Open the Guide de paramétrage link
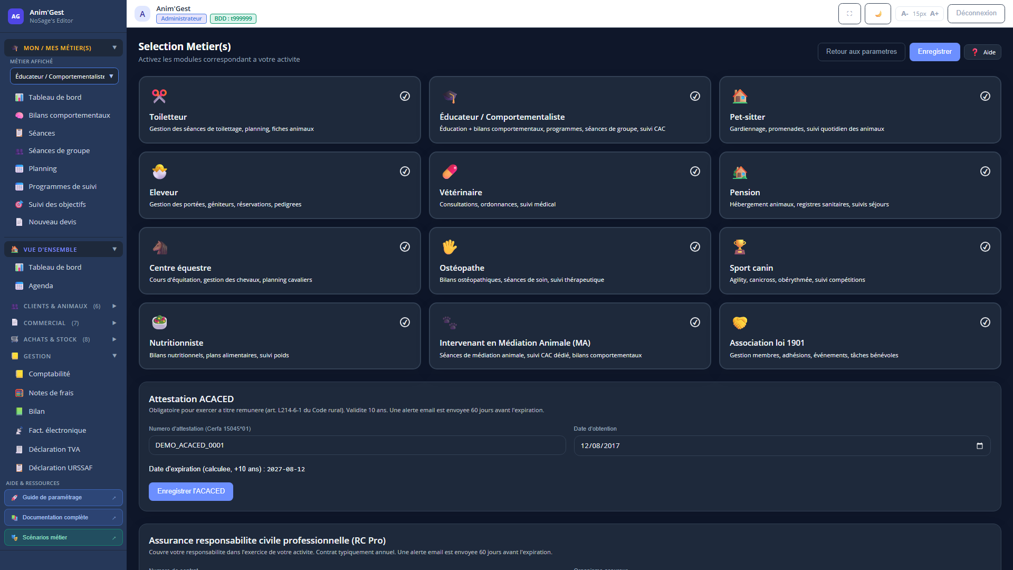1013x570 pixels. tap(63, 498)
